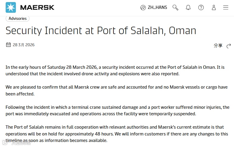Click the paragraph starting 'We are pleased'
234x147 pixels.
click(x=117, y=90)
